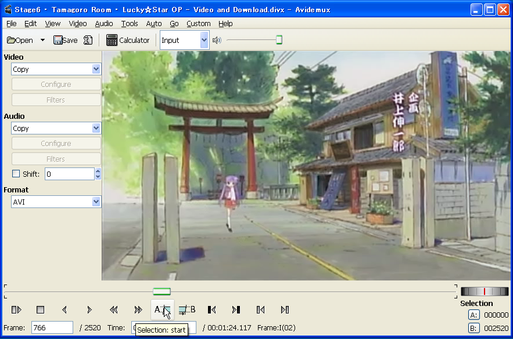Mute audio using the speaker icon
Viewport: 513px width, 339px height.
(x=217, y=40)
